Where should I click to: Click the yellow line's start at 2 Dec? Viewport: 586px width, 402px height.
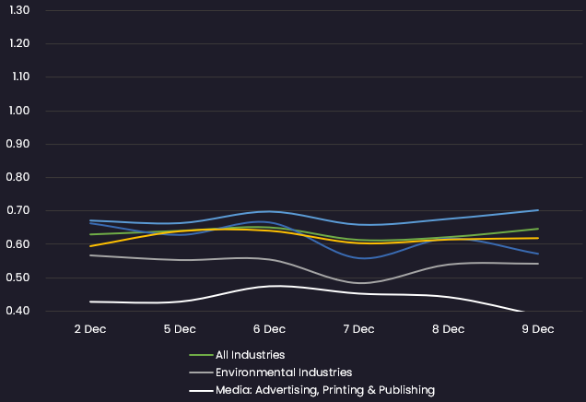click(90, 246)
